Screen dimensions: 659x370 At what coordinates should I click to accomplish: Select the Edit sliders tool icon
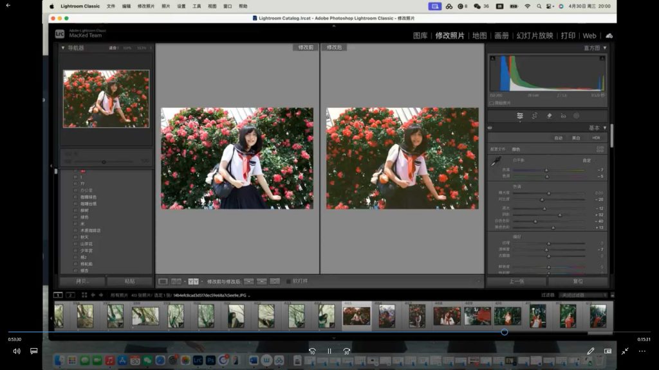click(520, 116)
